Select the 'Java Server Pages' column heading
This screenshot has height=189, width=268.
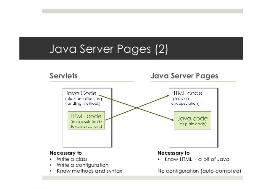coord(184,76)
